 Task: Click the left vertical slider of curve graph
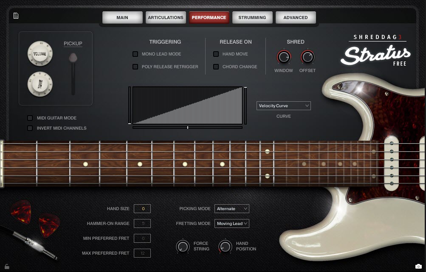point(130,105)
